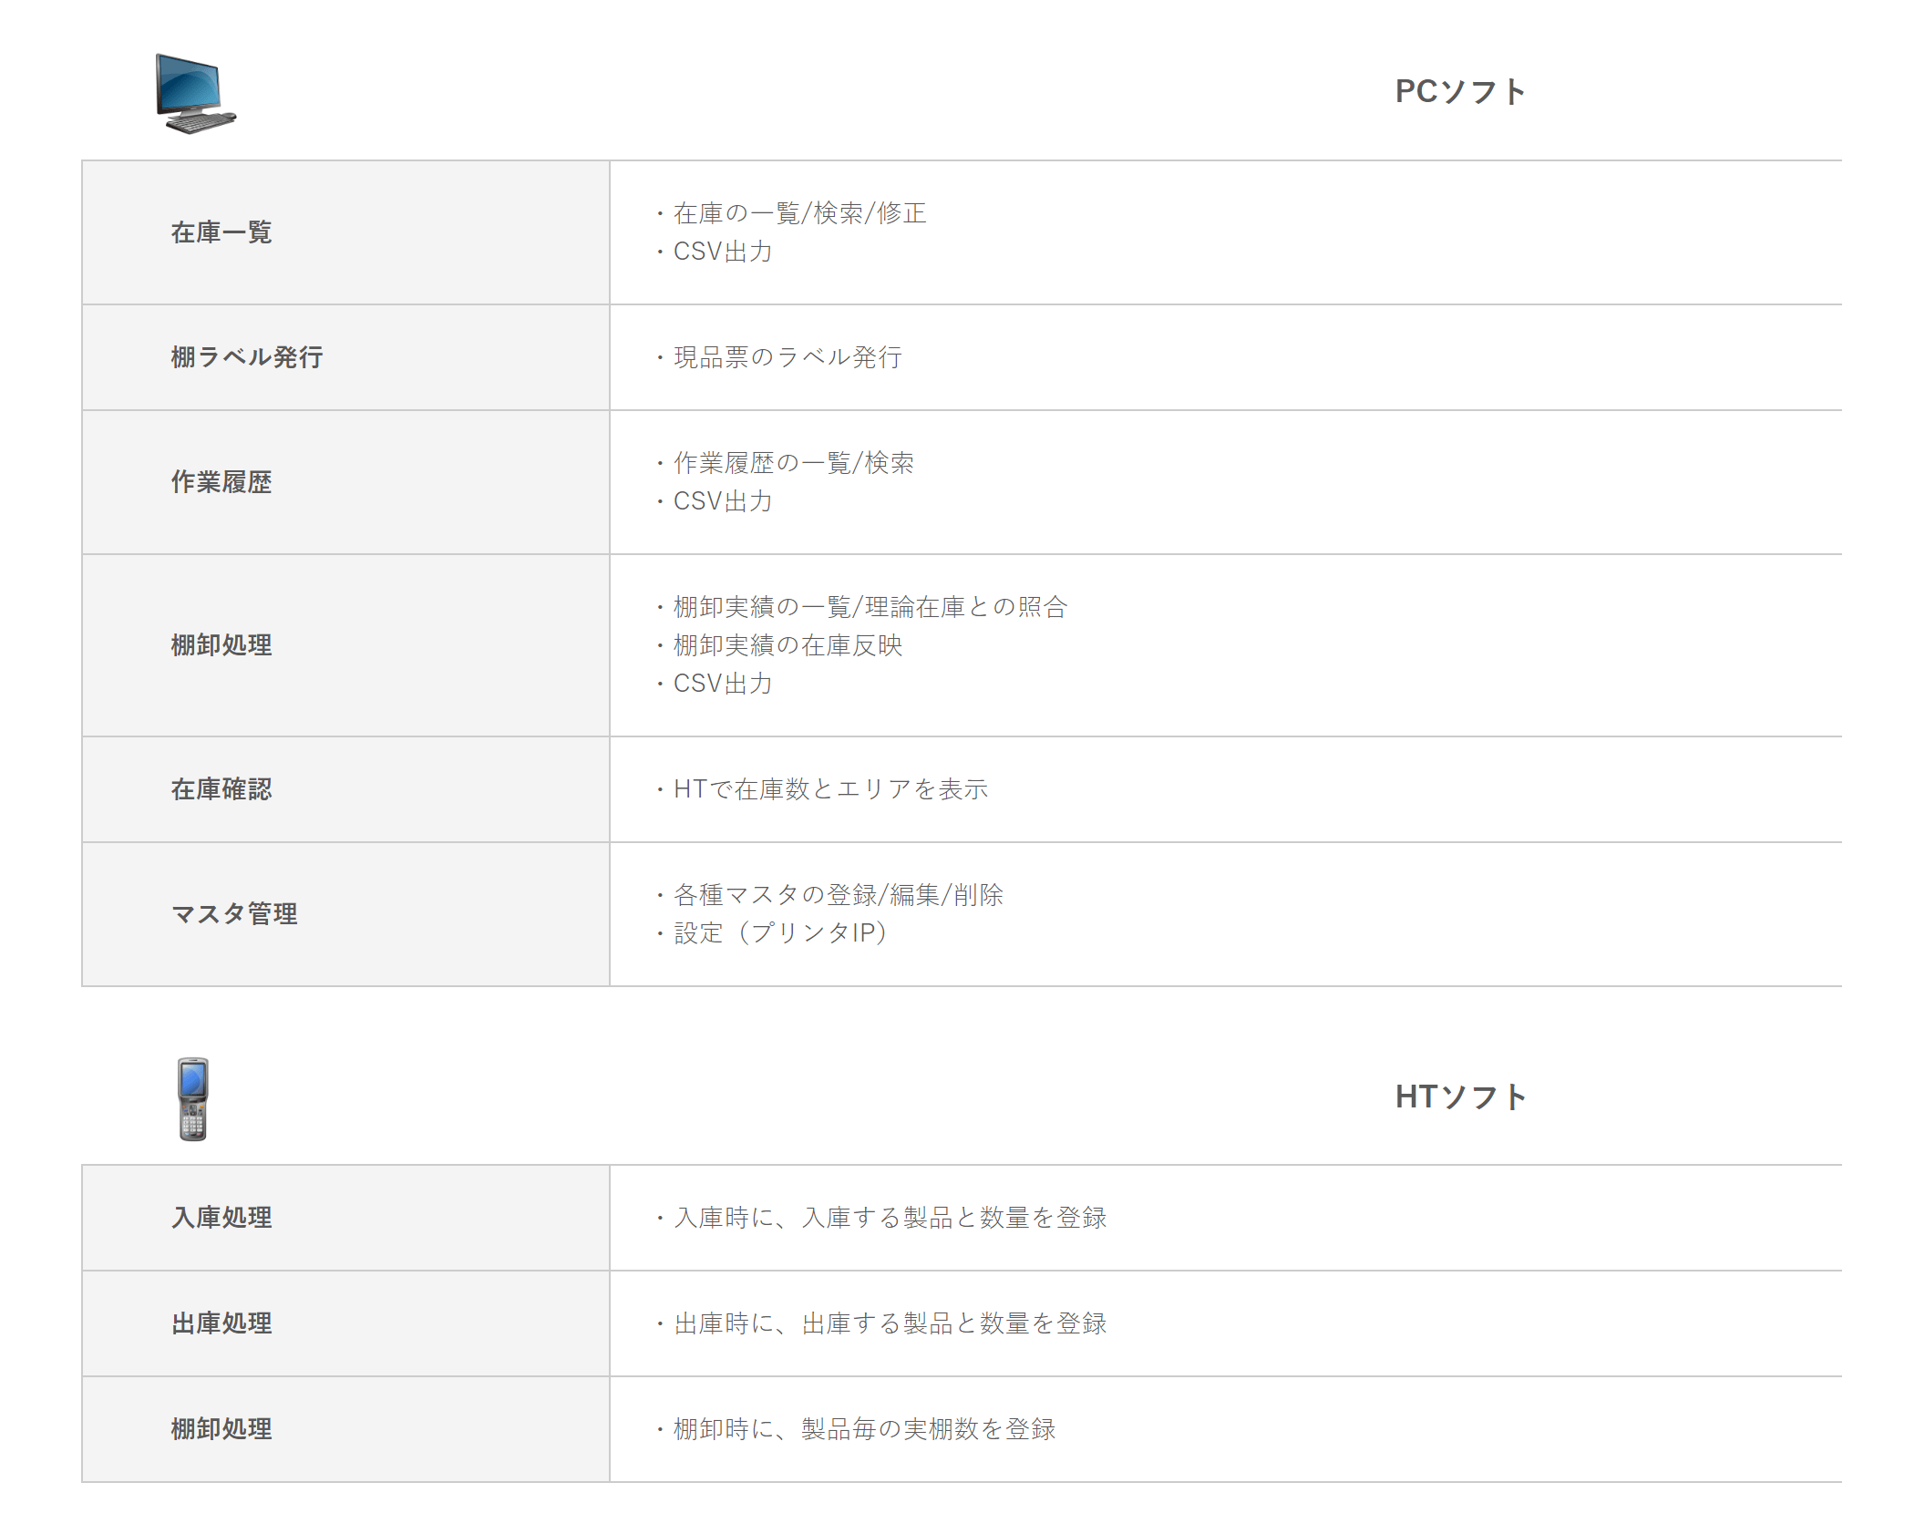Select the 在庫確認 row label
Screen dimensions: 1925x1534
point(221,789)
